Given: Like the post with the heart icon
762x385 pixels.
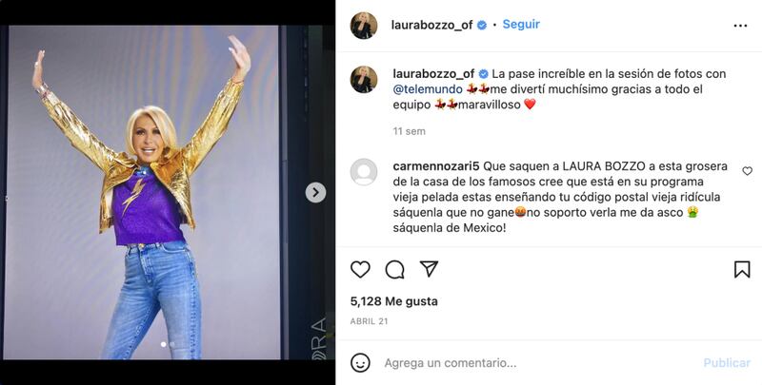Looking at the screenshot, I should [360, 269].
